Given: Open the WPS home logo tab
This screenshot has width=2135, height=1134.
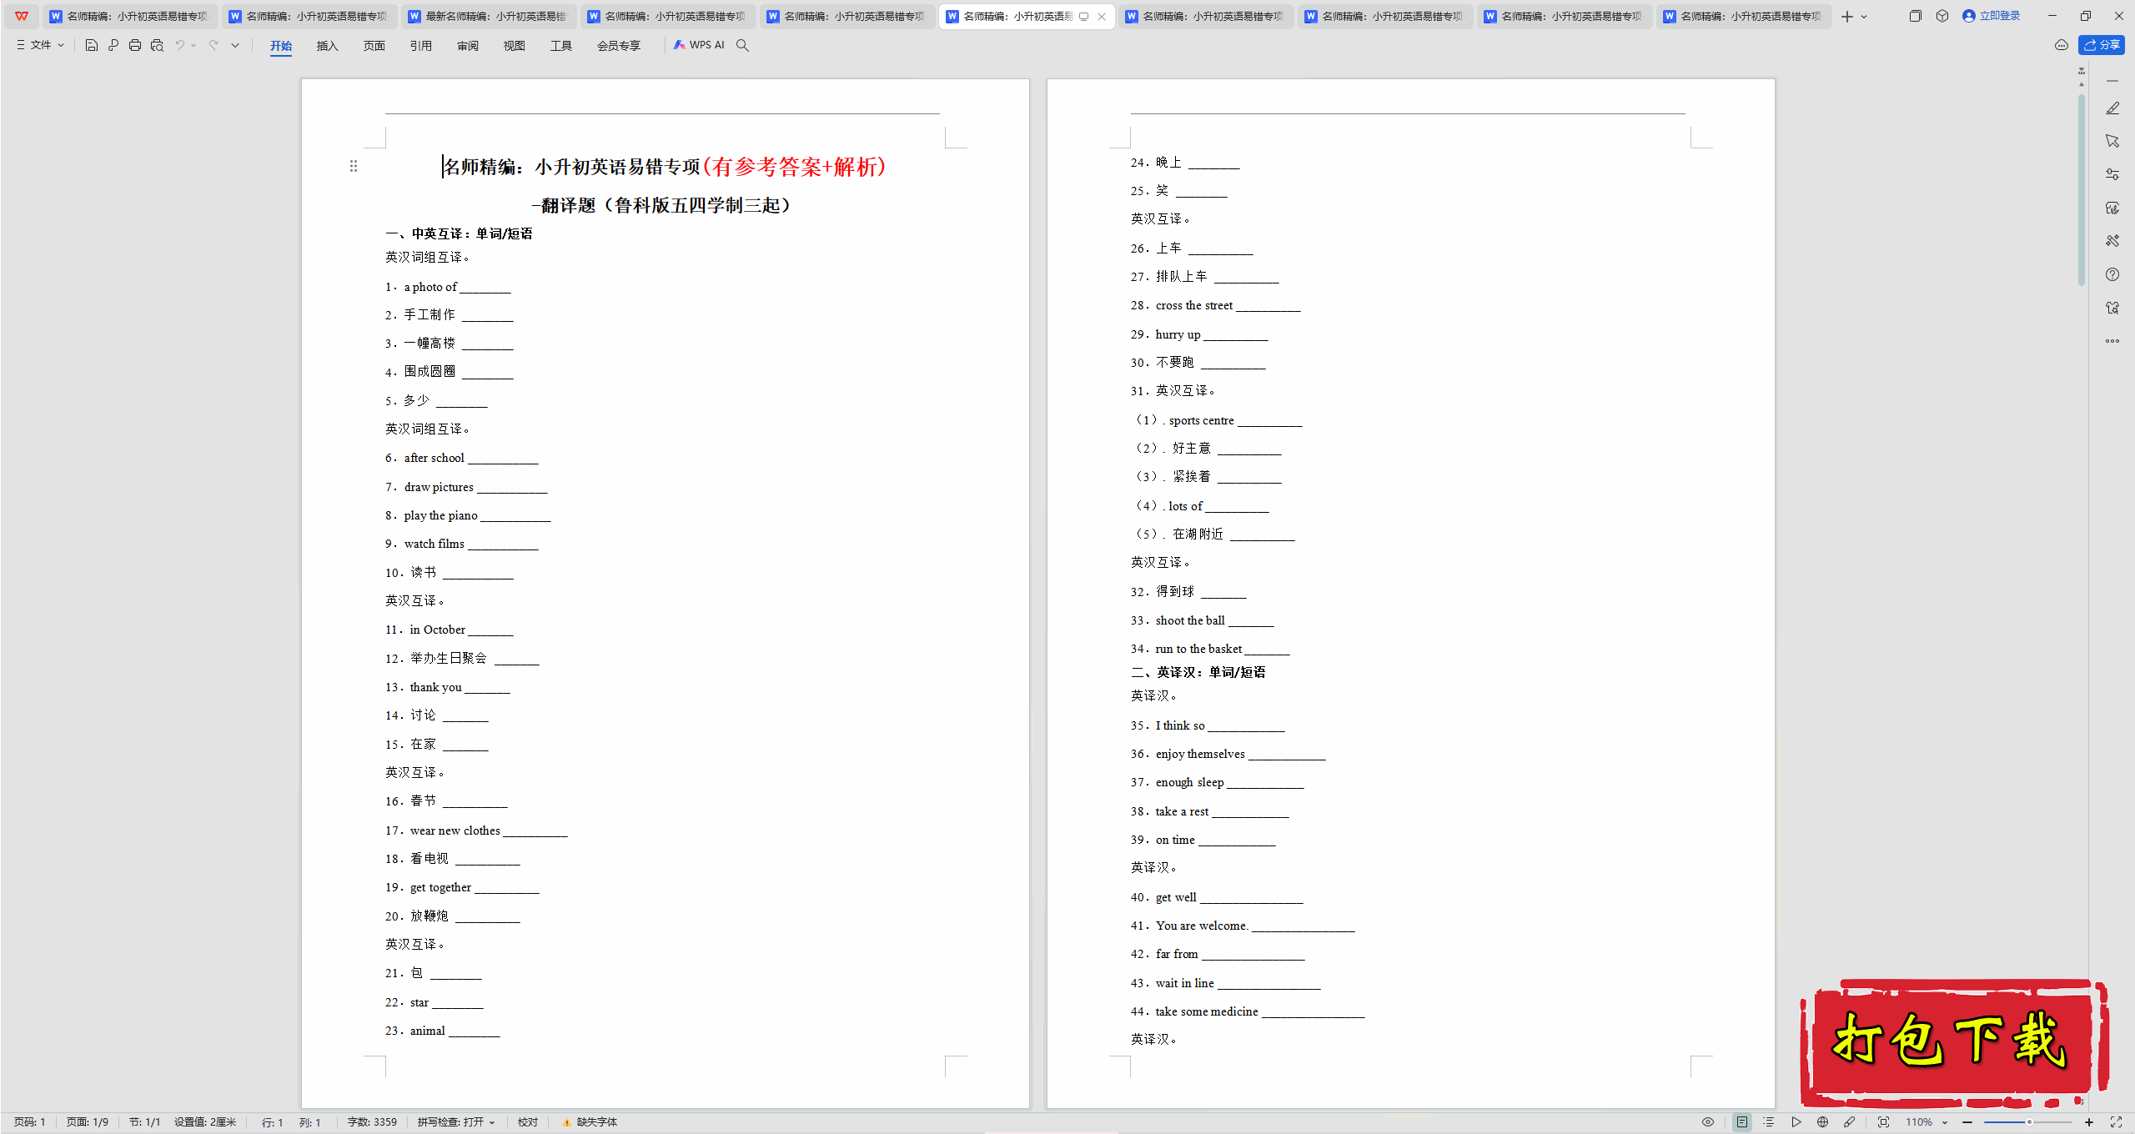Looking at the screenshot, I should pos(22,16).
